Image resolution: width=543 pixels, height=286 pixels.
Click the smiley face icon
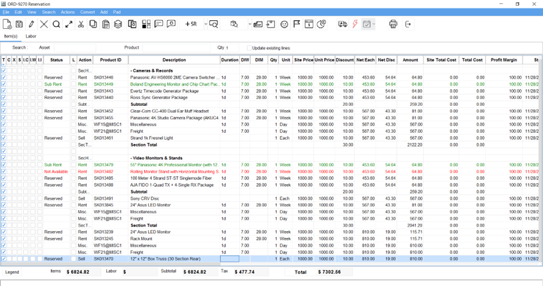pos(284,24)
